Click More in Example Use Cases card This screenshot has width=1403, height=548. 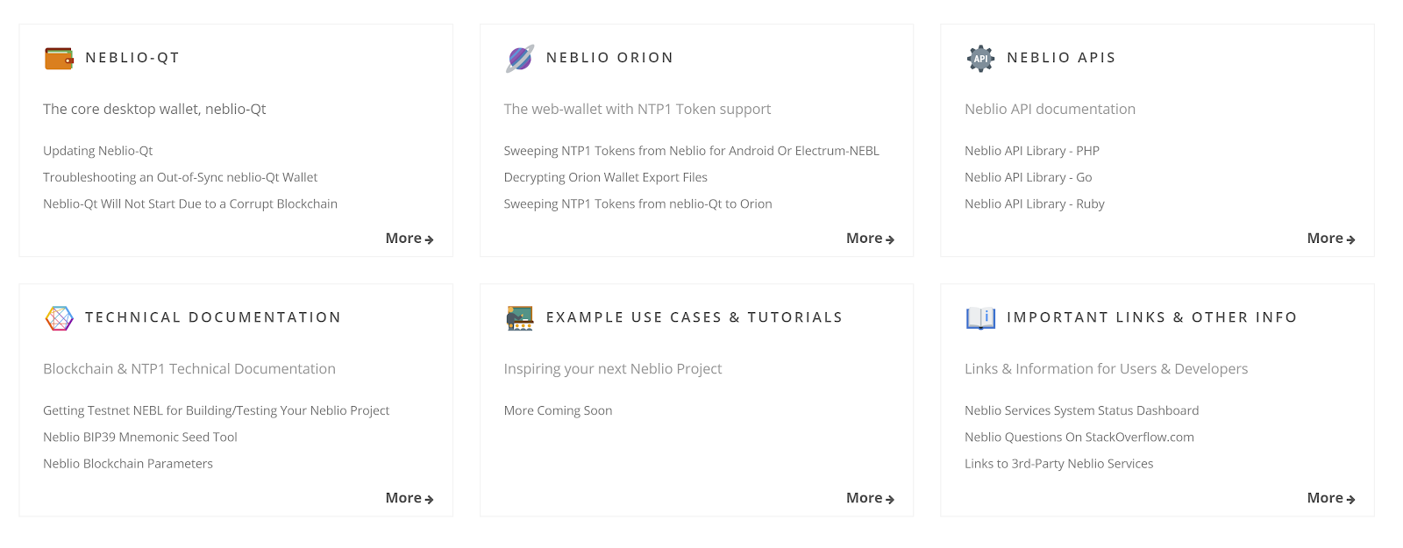(x=870, y=498)
